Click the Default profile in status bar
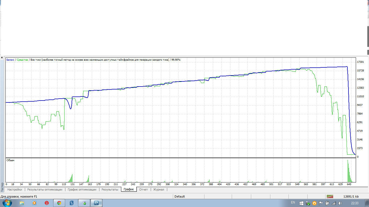The image size is (369, 207). [180, 196]
